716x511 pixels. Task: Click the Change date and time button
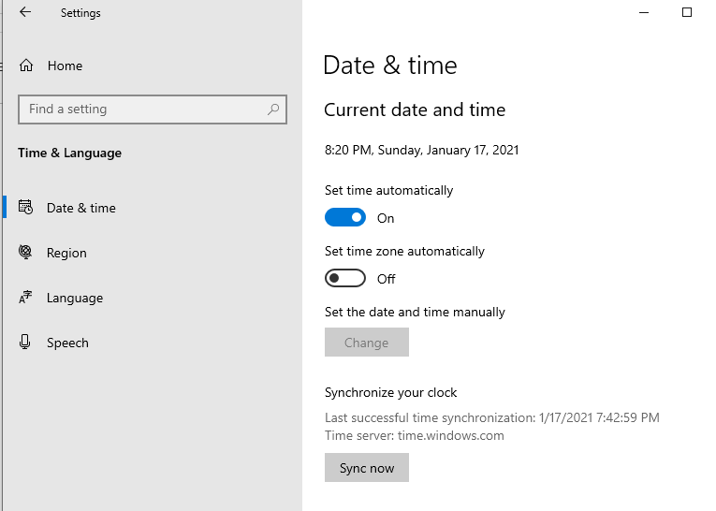(367, 342)
